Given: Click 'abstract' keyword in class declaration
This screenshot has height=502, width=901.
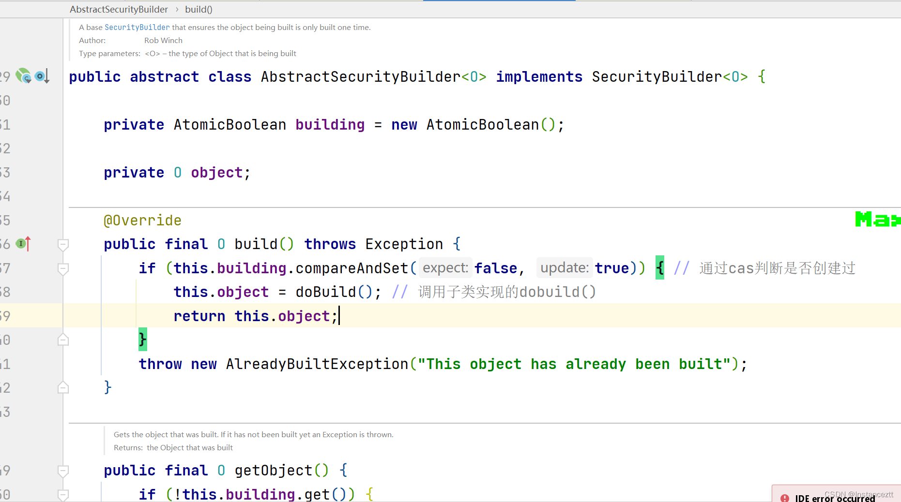Looking at the screenshot, I should pyautogui.click(x=165, y=77).
